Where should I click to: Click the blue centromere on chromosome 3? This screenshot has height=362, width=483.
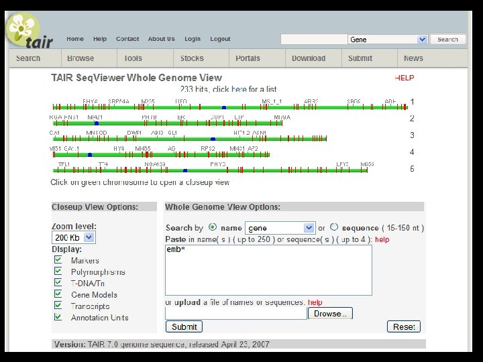213,139
